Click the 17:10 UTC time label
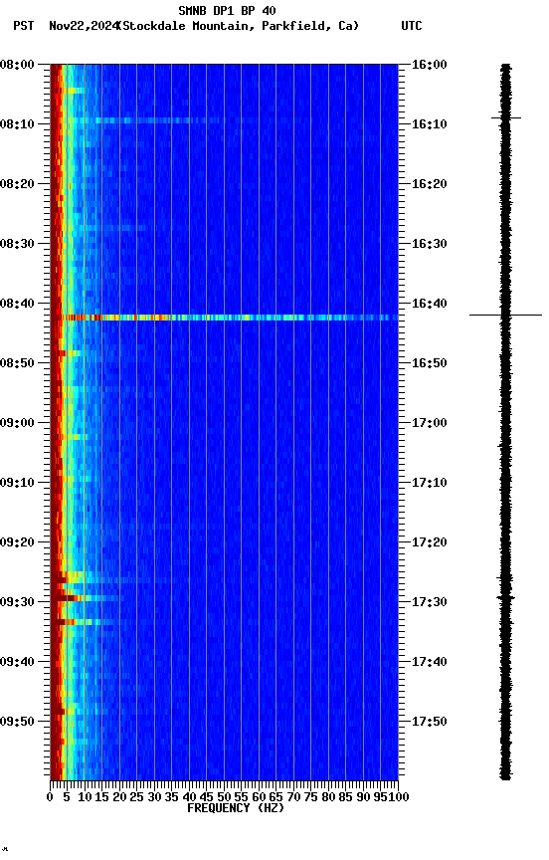The width and height of the screenshot is (549, 860). (429, 483)
